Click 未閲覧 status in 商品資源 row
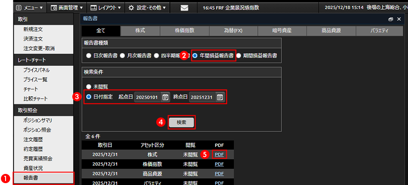Screen dimensions: 408x185 click(x=191, y=173)
